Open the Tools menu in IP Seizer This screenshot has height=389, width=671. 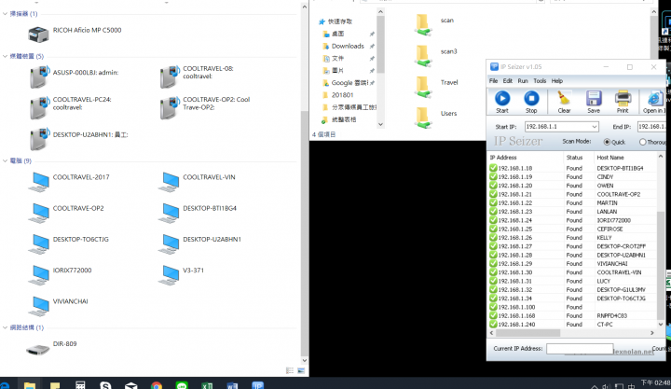(540, 80)
